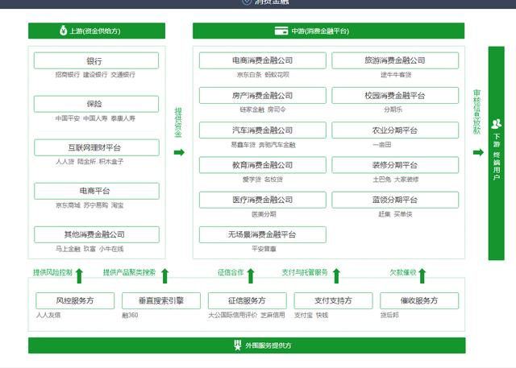Click the 蚂蚁花呗 text
Viewport: 516px width, 368px height.
[x=277, y=75]
